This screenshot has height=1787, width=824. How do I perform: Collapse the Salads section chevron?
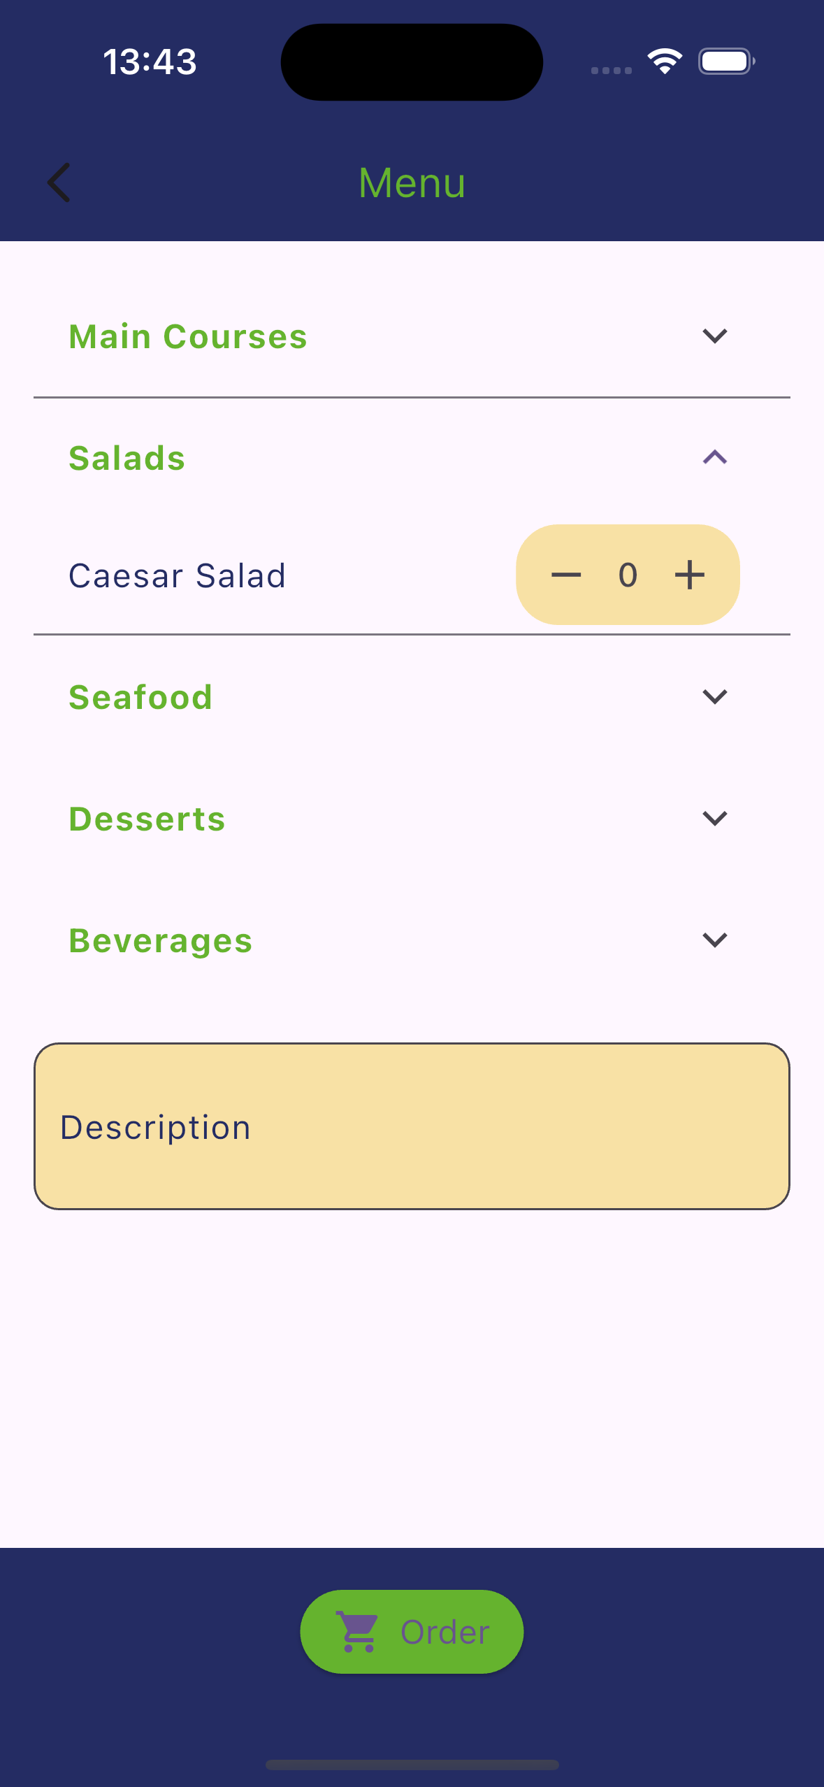click(x=714, y=458)
